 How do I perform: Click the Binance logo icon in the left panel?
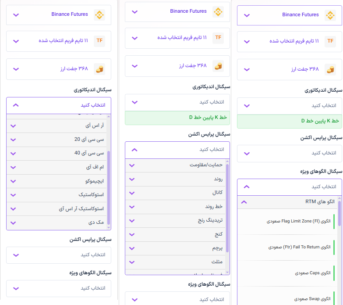99,15
